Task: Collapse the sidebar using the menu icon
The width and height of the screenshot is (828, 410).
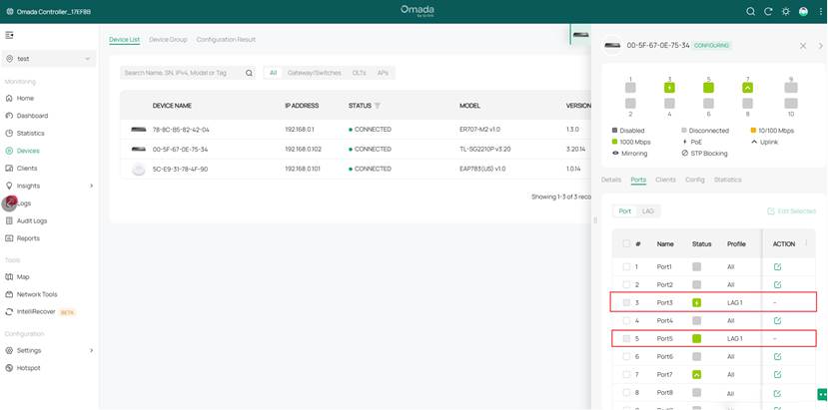Action: pos(10,35)
